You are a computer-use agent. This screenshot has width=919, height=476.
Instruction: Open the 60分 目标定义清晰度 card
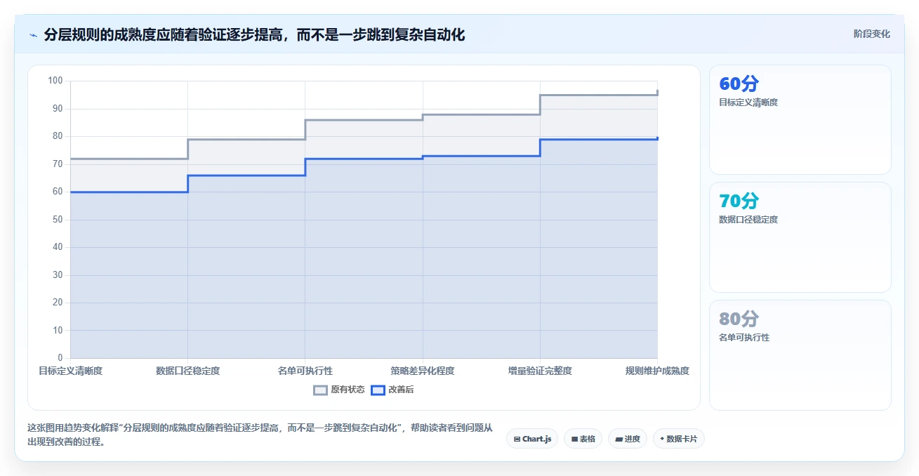[800, 119]
